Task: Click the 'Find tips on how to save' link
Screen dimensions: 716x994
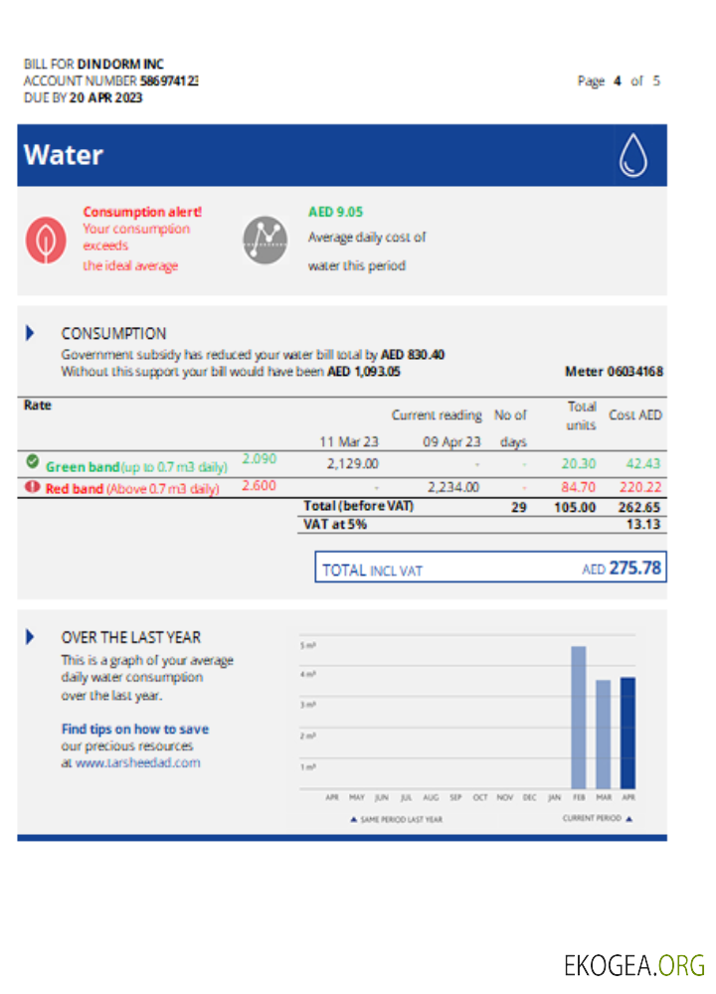Action: pos(135,729)
